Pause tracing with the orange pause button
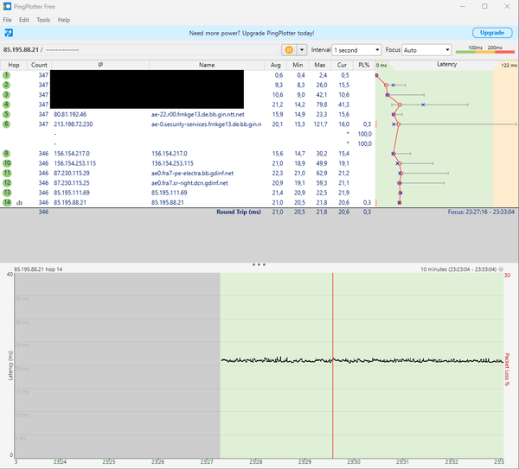Screen dimensions: 519x469 pos(289,50)
